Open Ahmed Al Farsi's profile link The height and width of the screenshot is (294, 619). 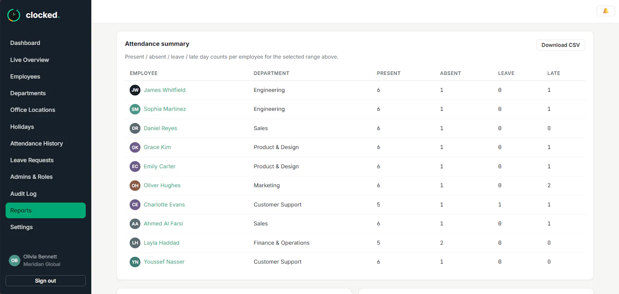163,223
